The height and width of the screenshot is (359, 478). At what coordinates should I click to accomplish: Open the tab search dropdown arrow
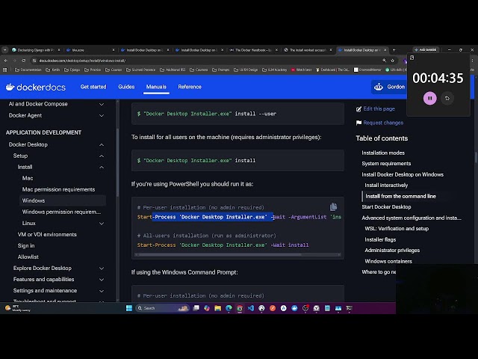5,50
